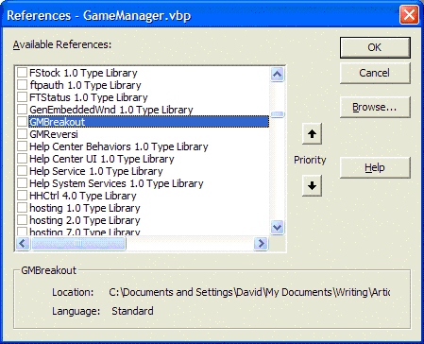Screen dimensions: 424x344
Task: Tick the HHCtrl 4.0 Type Library checkbox
Action: [x=22, y=196]
